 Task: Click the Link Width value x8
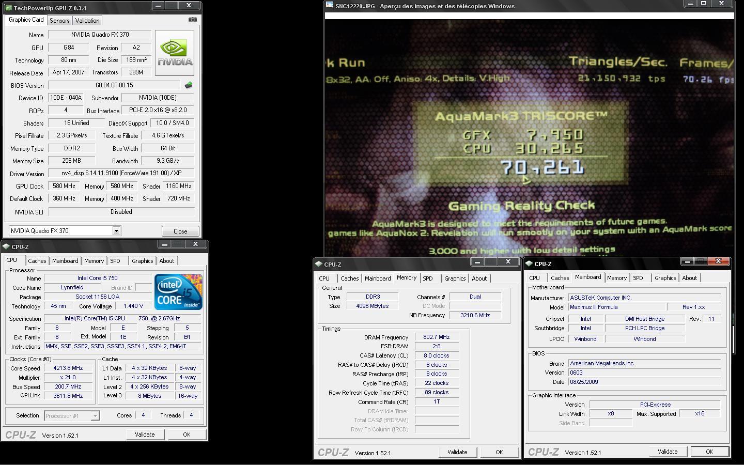pyautogui.click(x=611, y=414)
